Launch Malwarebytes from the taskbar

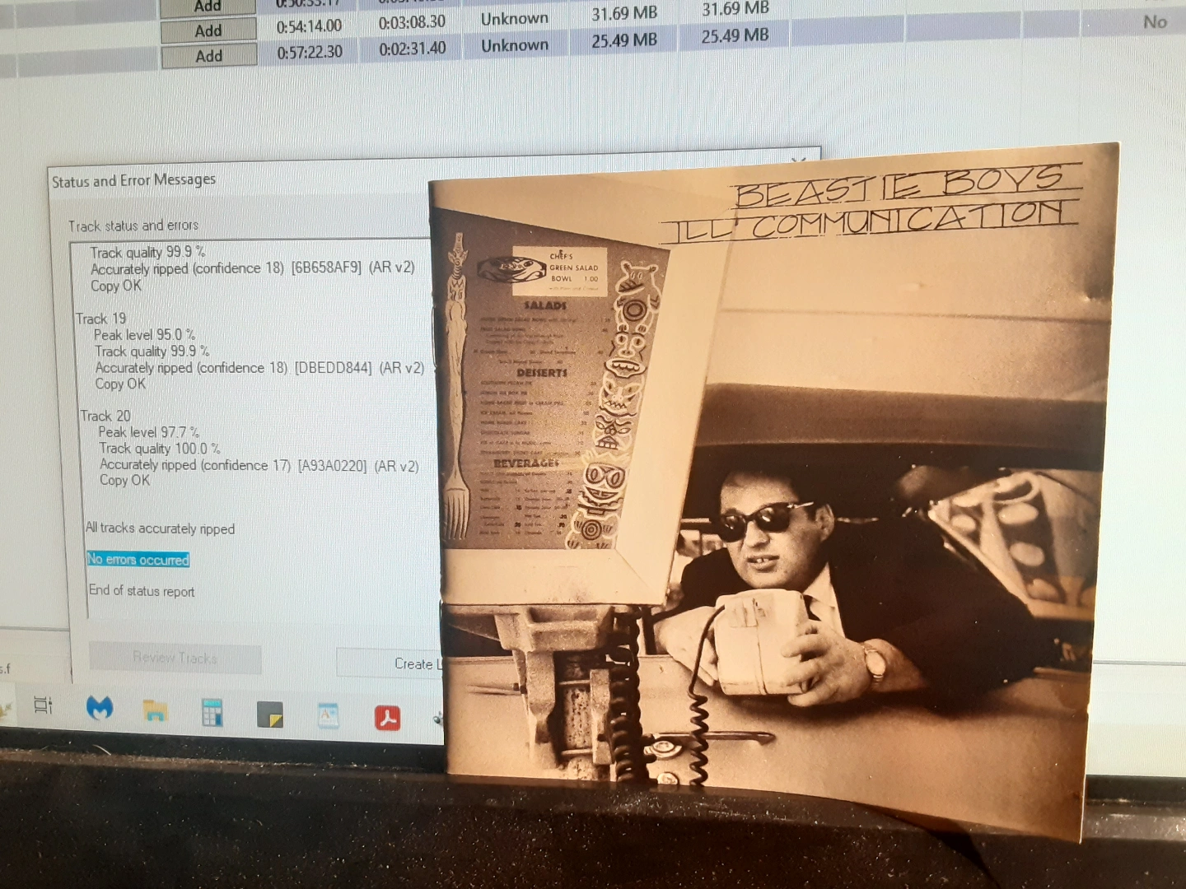click(100, 708)
